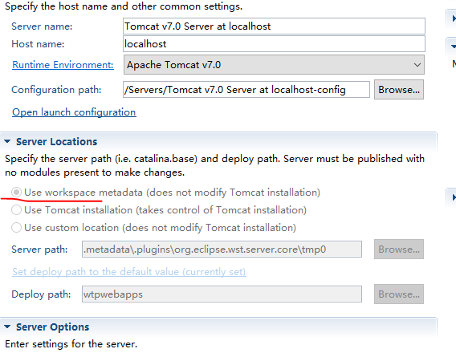Viewport: 456px width, 353px height.
Task: Click Set deploy path to default value link
Action: click(129, 272)
